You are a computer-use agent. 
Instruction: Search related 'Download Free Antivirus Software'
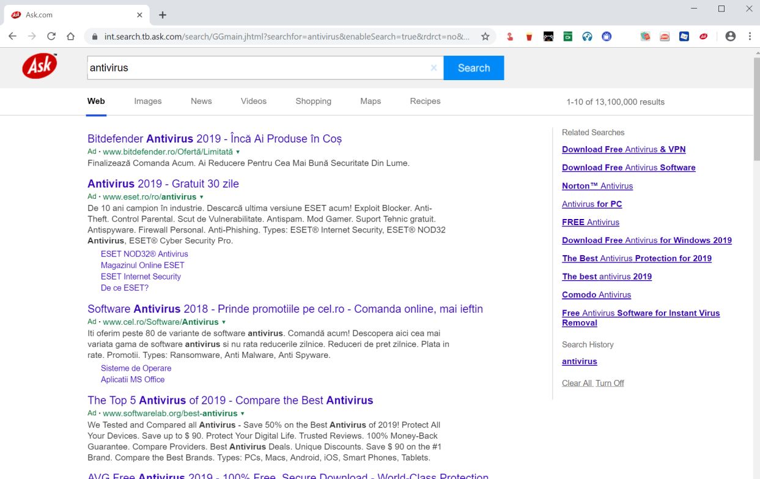point(629,168)
